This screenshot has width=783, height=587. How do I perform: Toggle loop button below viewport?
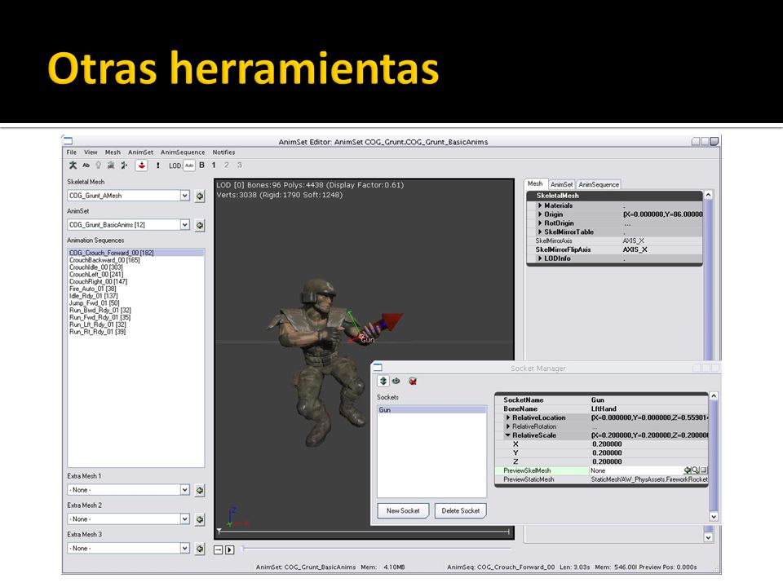219,550
